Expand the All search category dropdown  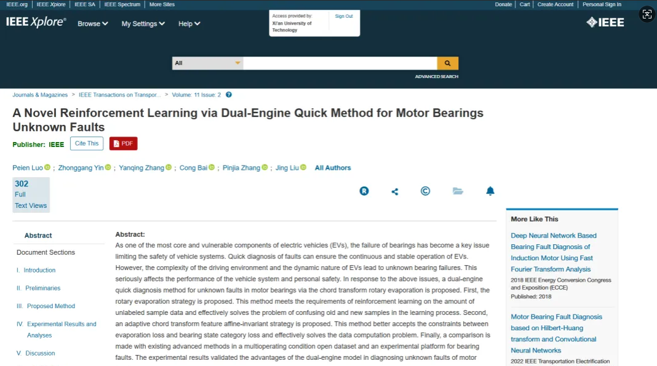[207, 63]
